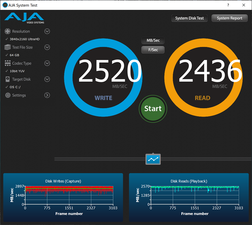The width and height of the screenshot is (252, 225).
Task: Open the Settings panel arrow
Action: coord(47,95)
